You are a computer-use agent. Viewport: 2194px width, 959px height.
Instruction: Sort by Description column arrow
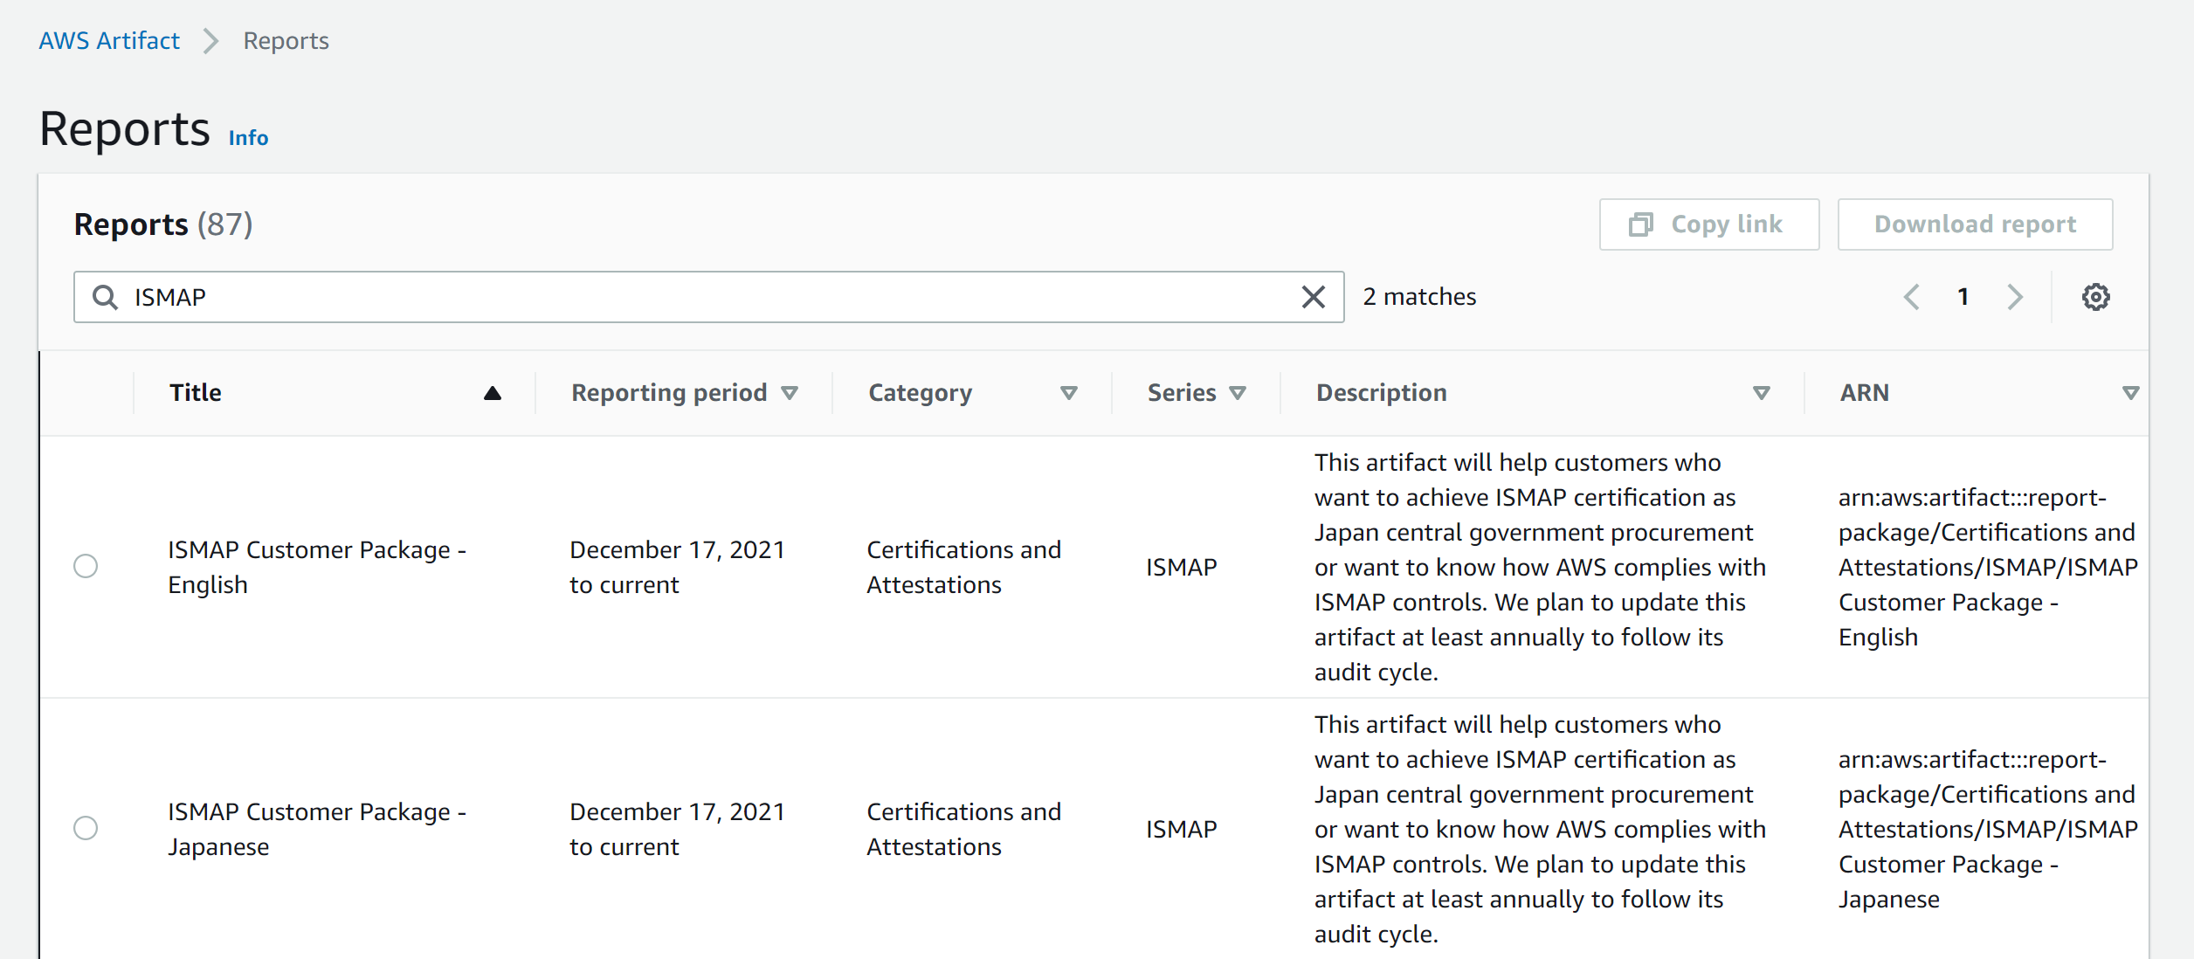click(x=1761, y=393)
